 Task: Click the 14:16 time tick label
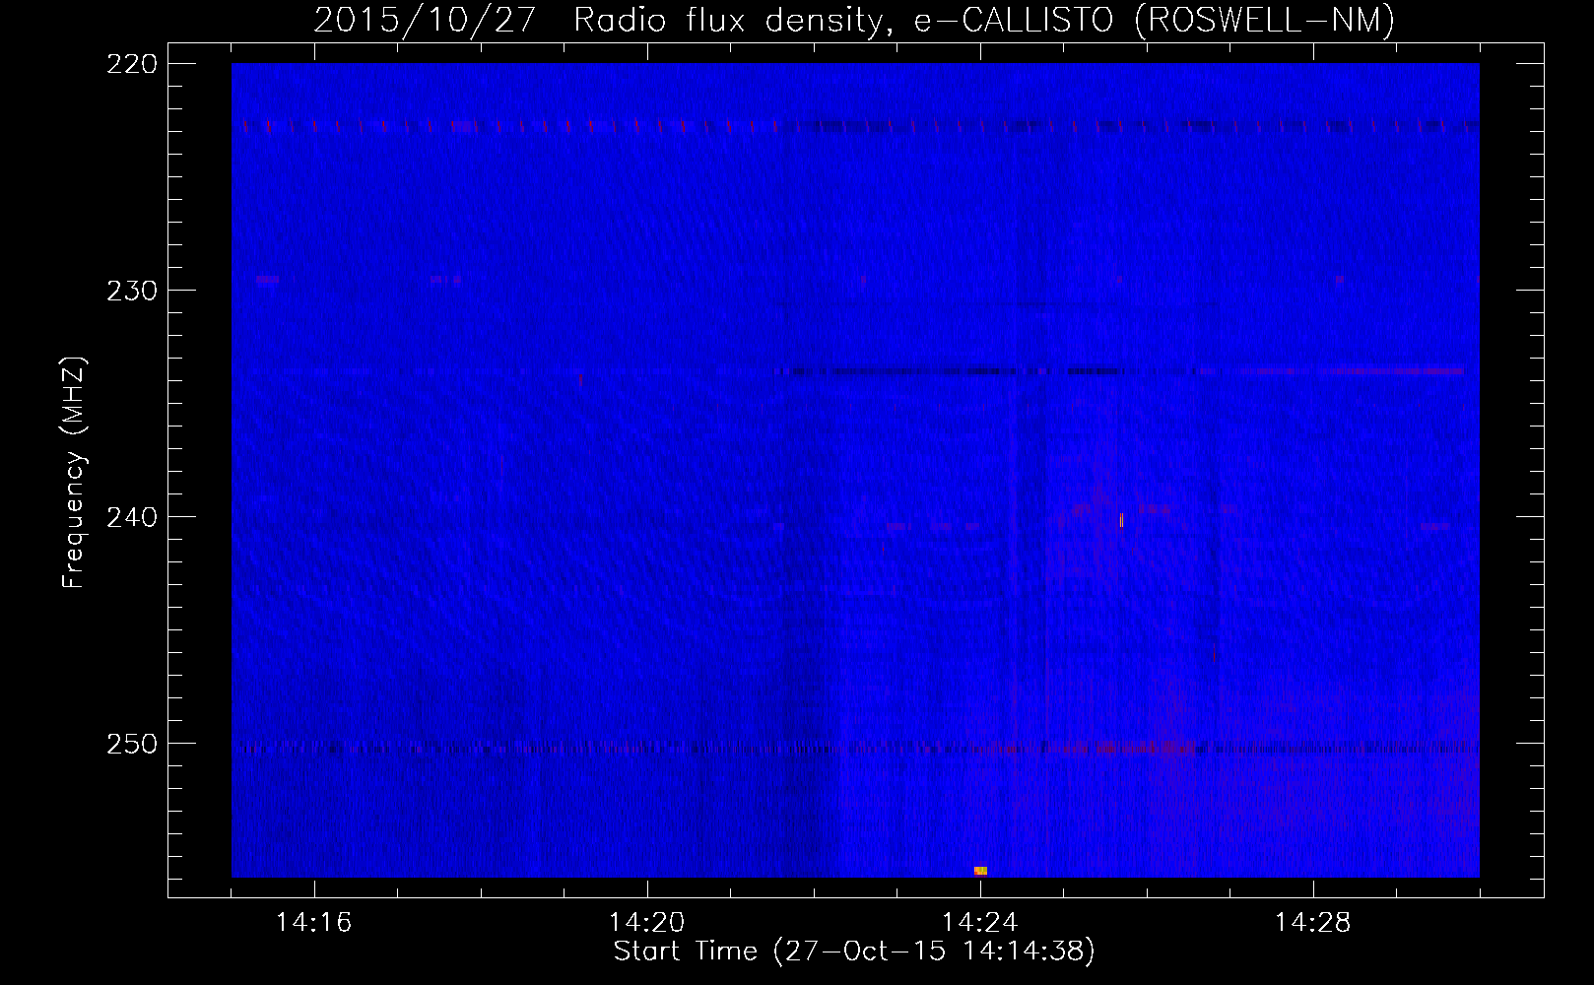pos(313,923)
